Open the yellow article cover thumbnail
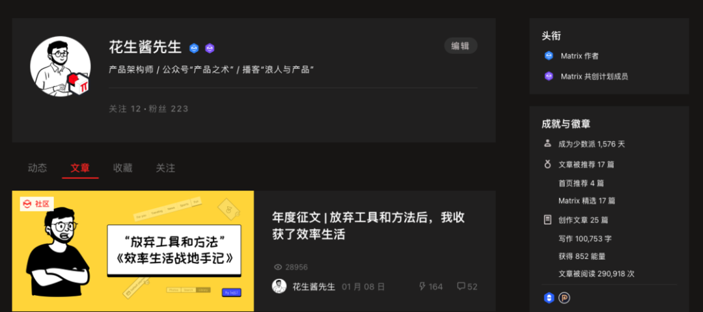 [x=133, y=251]
